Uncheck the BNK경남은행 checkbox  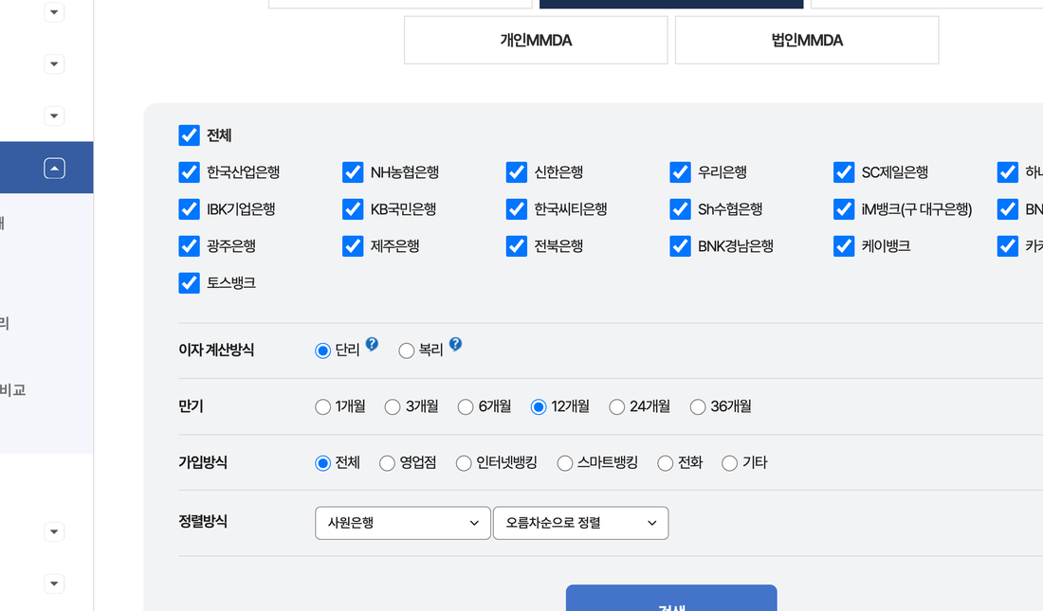point(680,246)
